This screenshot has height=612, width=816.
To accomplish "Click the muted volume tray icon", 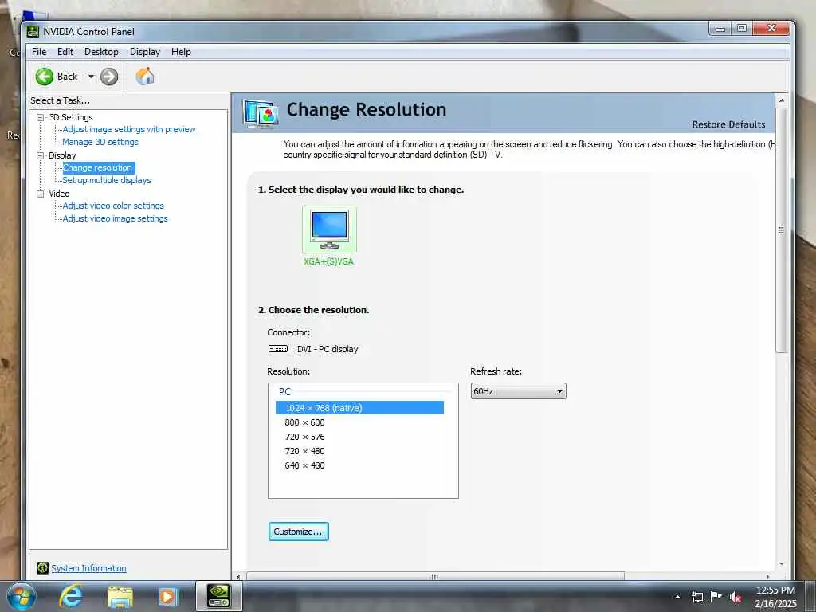I will pyautogui.click(x=736, y=598).
